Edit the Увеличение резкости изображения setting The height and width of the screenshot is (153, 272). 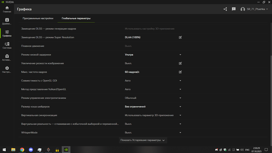pos(180,63)
